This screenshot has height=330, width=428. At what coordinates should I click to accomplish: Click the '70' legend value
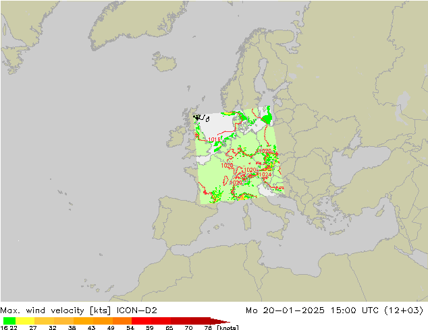coord(188,327)
